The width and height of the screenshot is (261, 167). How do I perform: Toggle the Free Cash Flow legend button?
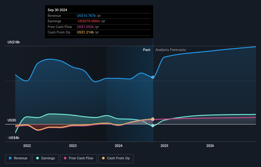(79, 158)
